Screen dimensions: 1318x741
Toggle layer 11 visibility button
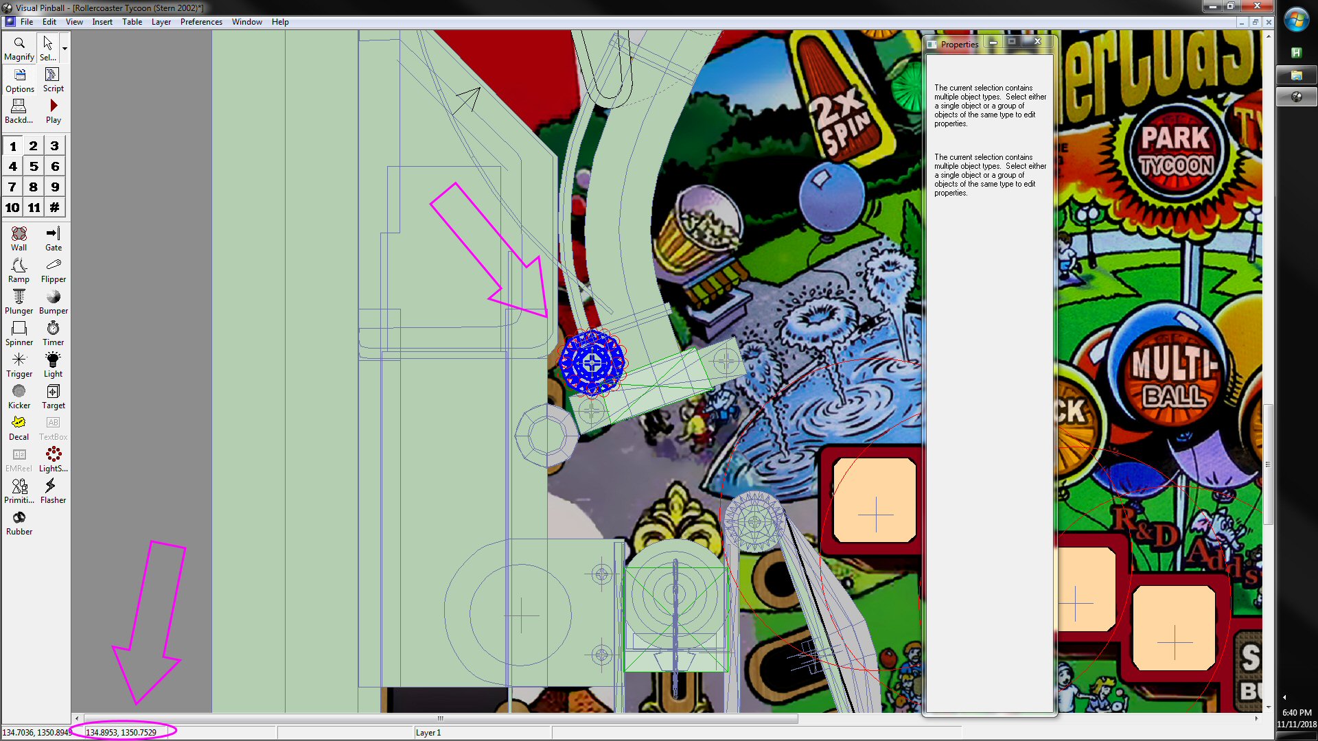[34, 208]
